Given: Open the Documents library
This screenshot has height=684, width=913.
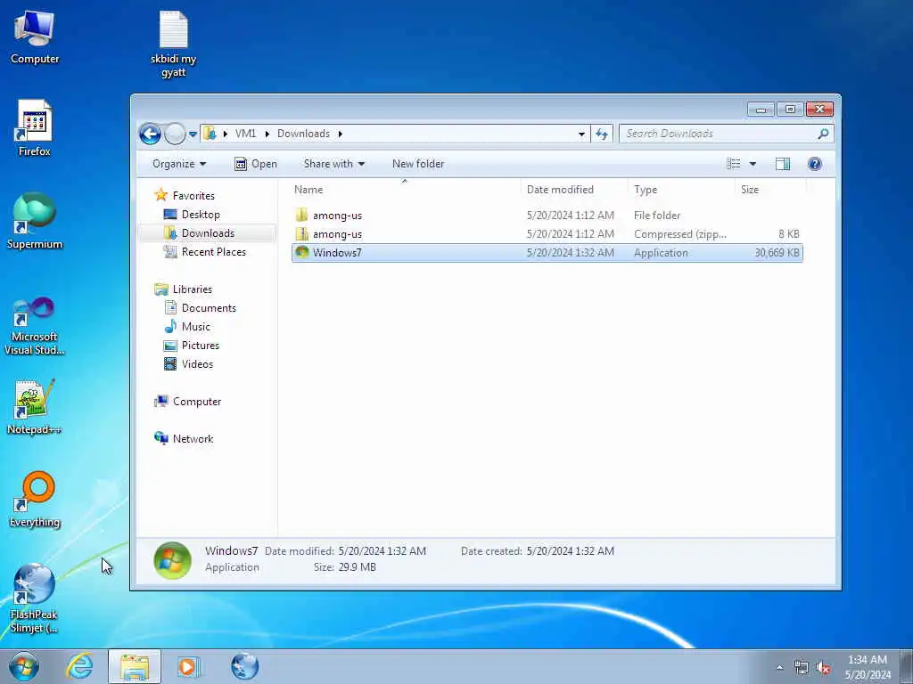Looking at the screenshot, I should pyautogui.click(x=201, y=307).
